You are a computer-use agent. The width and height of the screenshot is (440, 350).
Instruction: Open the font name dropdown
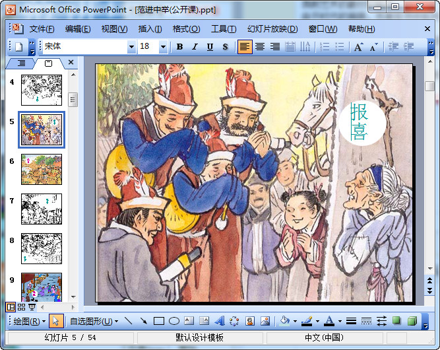click(x=131, y=47)
